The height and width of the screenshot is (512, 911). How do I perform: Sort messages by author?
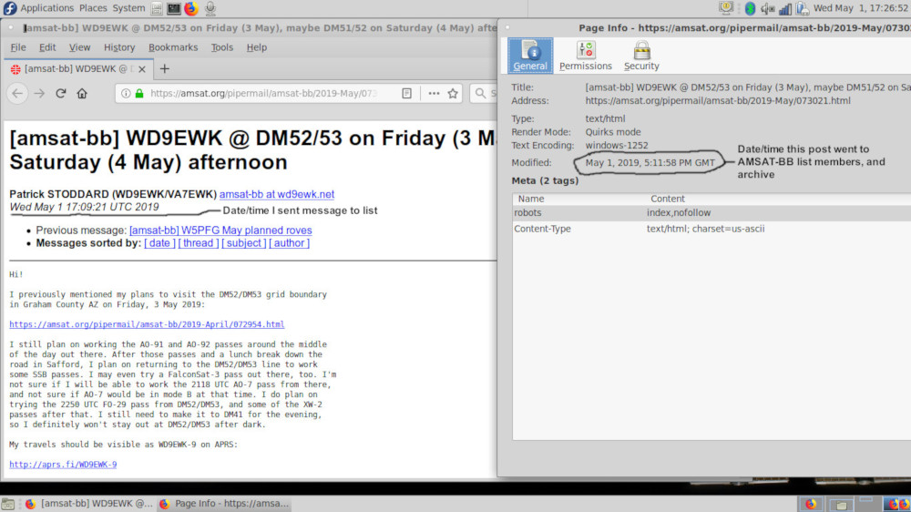coord(290,243)
